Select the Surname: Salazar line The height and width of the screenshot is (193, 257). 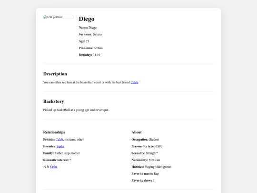[90, 34]
